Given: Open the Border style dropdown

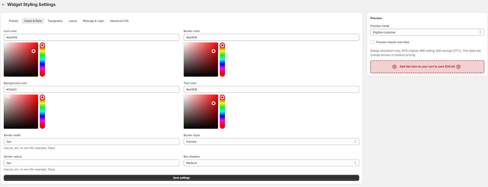Looking at the screenshot, I should tap(271, 142).
